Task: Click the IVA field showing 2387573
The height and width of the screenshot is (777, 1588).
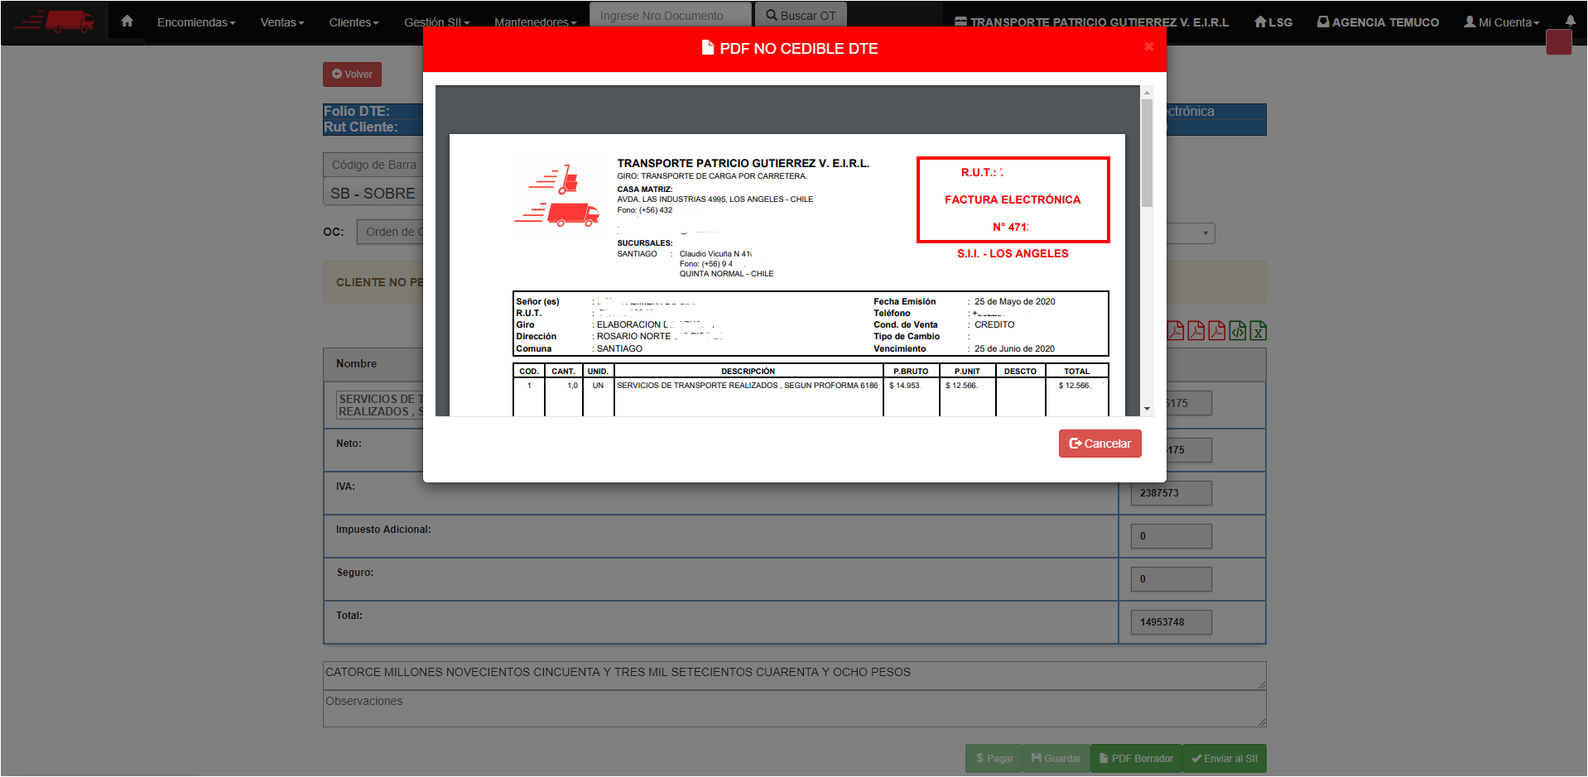Action: (1171, 493)
